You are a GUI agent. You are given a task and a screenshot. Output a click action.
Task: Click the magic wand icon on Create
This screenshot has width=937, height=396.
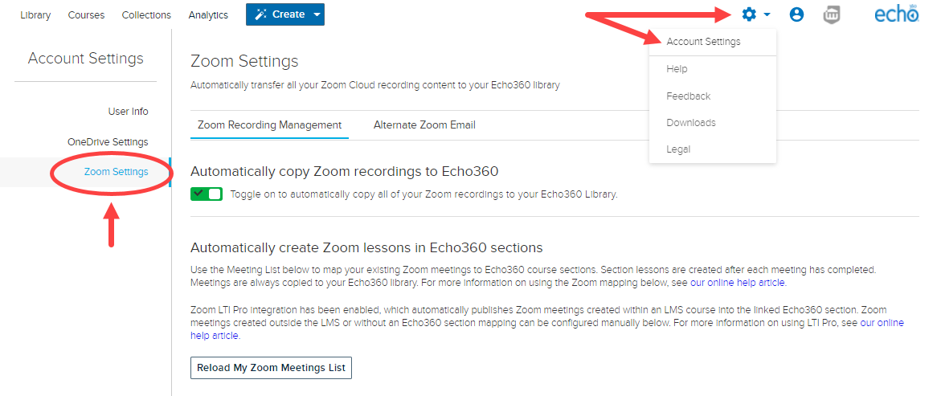[260, 14]
